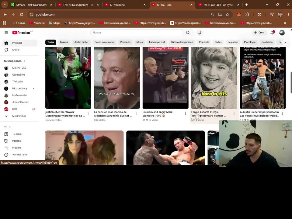The height and width of the screenshot is (219, 292).
Task: Go back with the browser back arrow
Action: [x=5, y=15]
